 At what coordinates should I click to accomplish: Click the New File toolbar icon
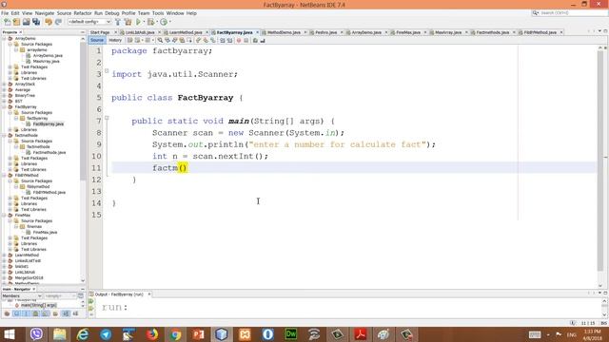[x=7, y=22]
